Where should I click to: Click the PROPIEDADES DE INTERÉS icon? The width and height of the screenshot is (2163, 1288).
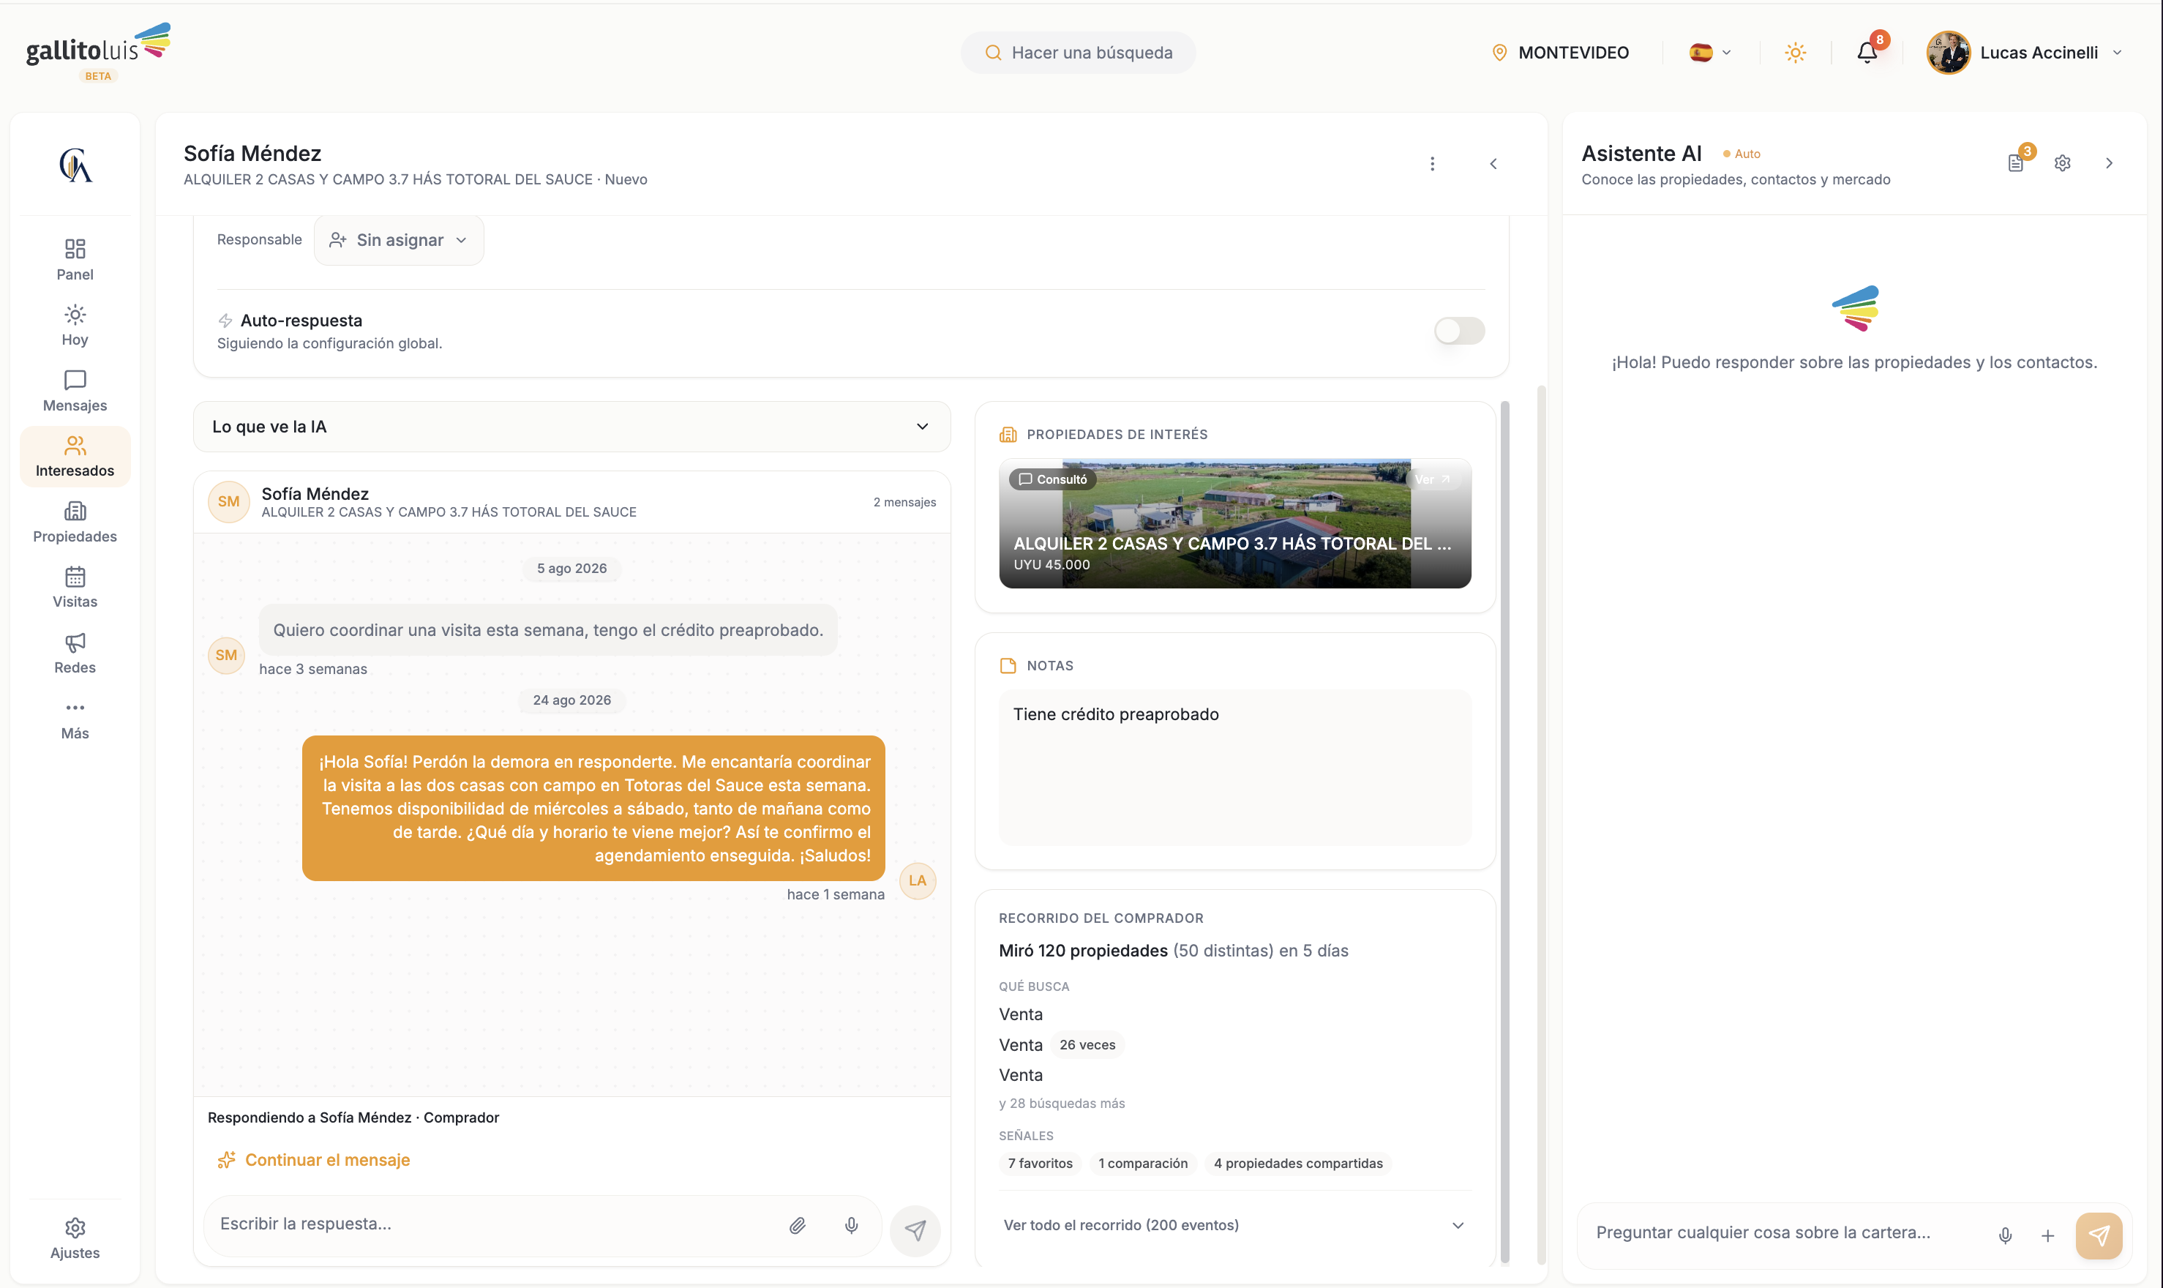pos(1008,434)
